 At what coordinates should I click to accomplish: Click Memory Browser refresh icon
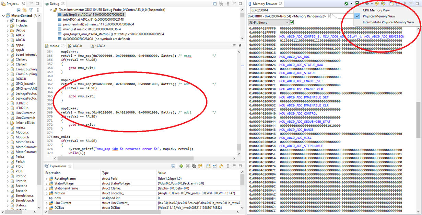[x=346, y=3]
